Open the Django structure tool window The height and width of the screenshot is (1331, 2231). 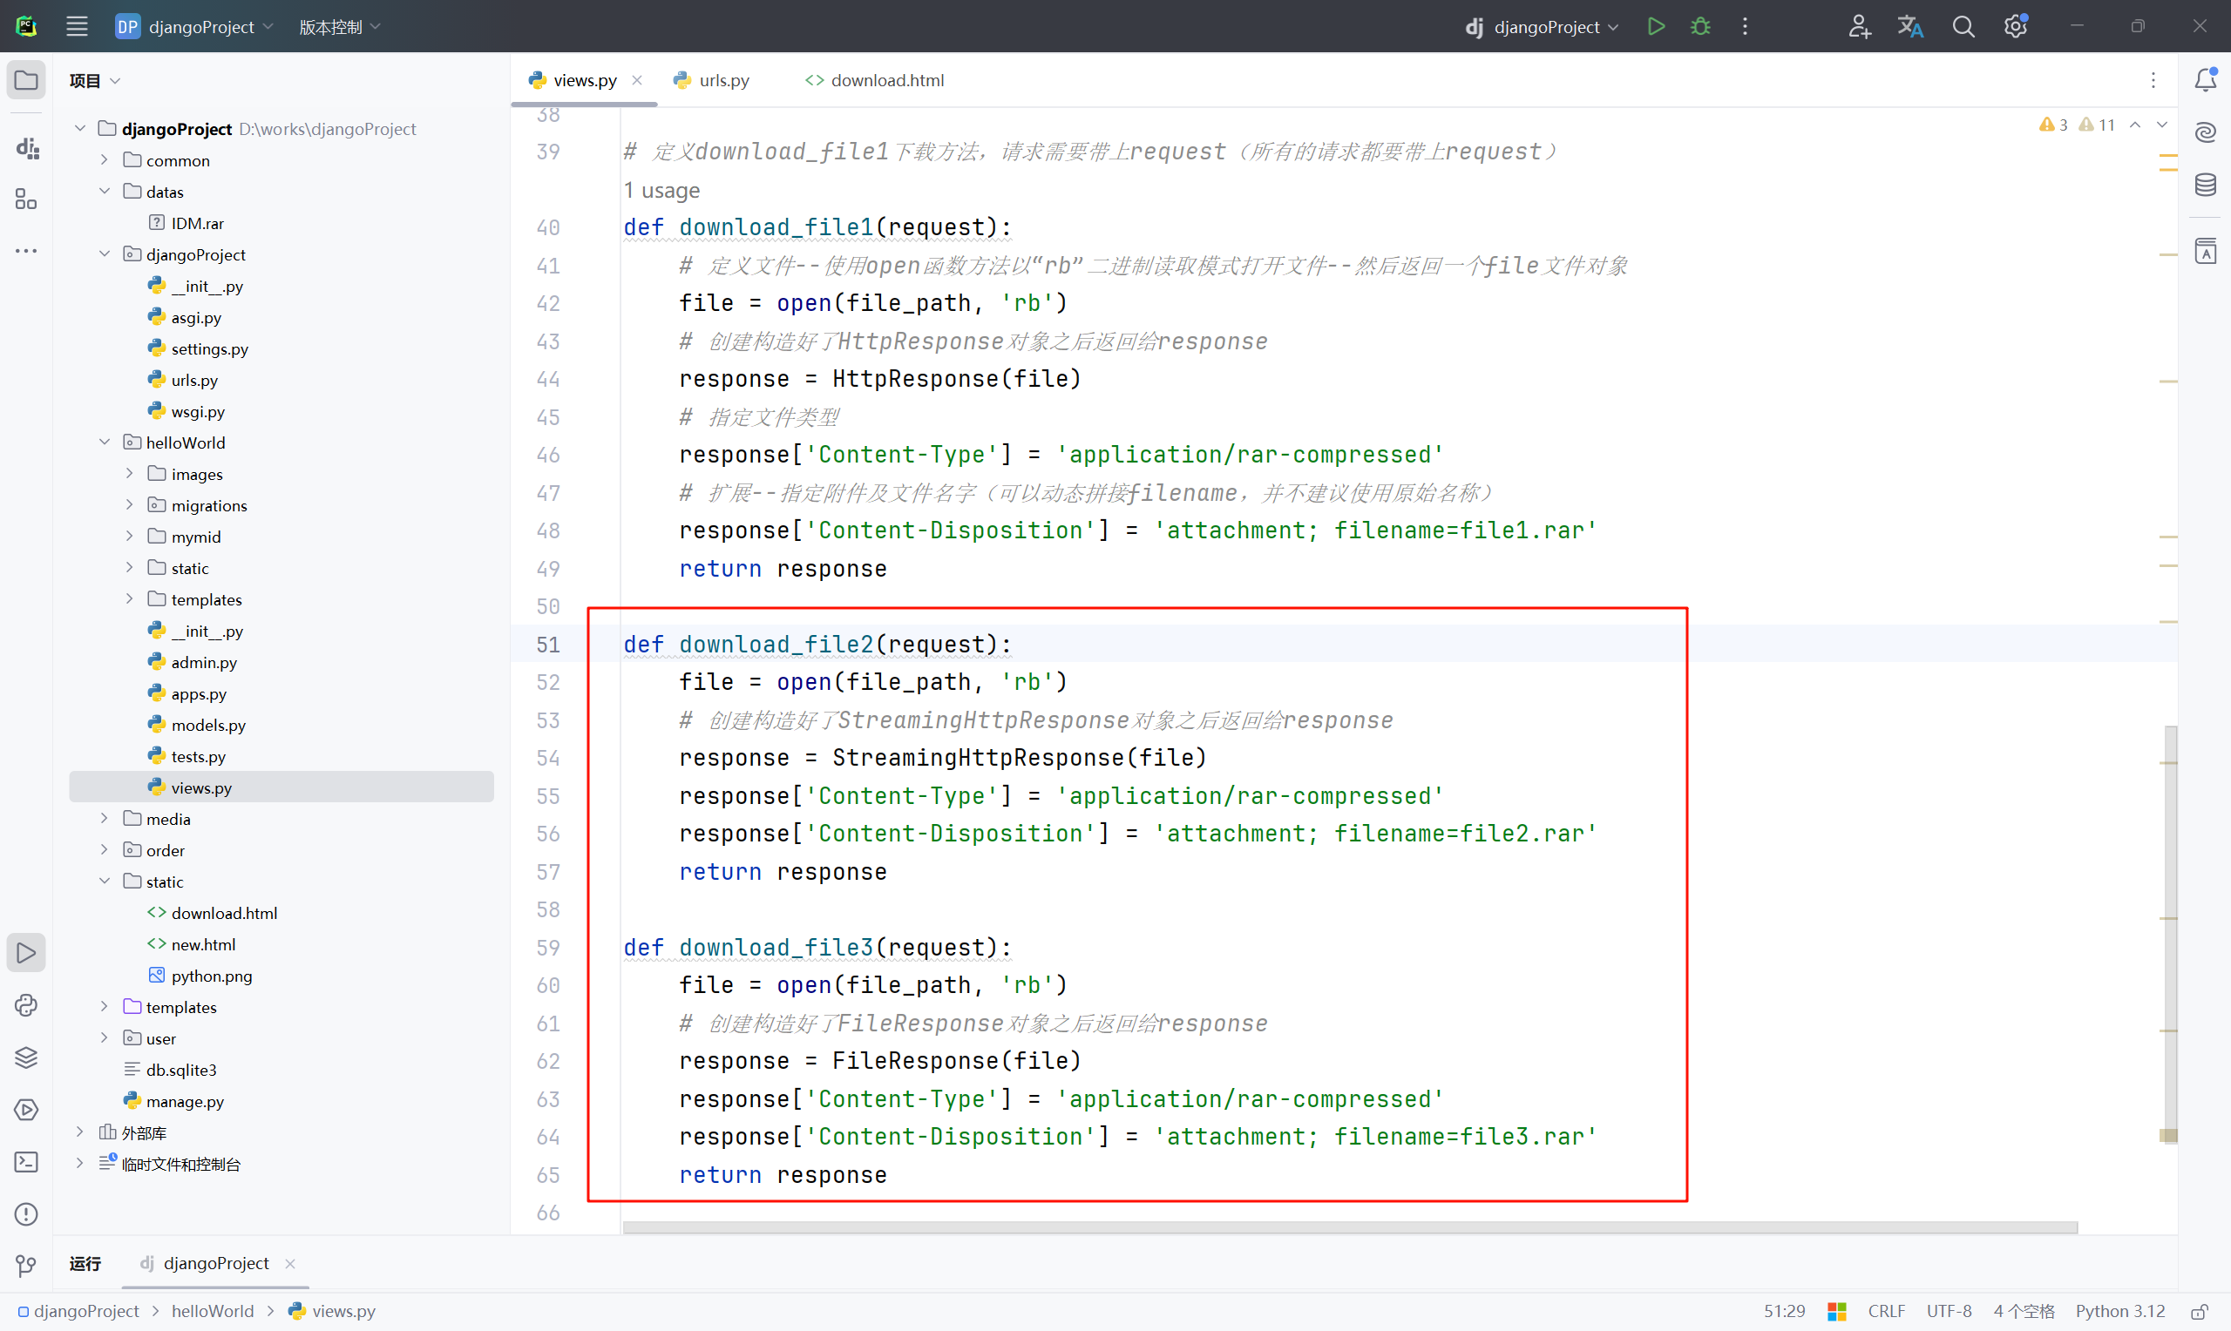point(26,147)
